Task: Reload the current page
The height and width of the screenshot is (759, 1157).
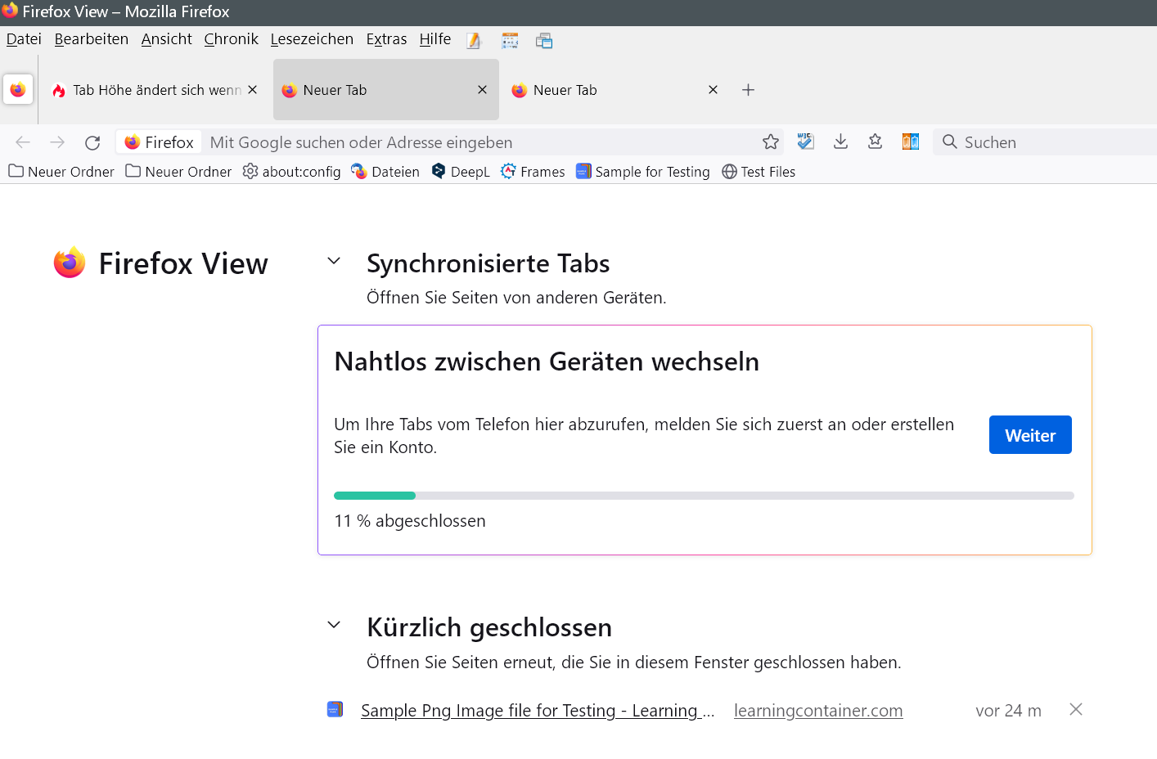Action: pos(92,142)
